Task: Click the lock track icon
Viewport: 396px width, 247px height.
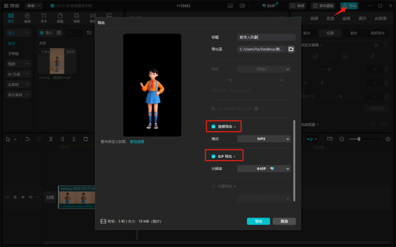Action: pyautogui.click(x=15, y=197)
